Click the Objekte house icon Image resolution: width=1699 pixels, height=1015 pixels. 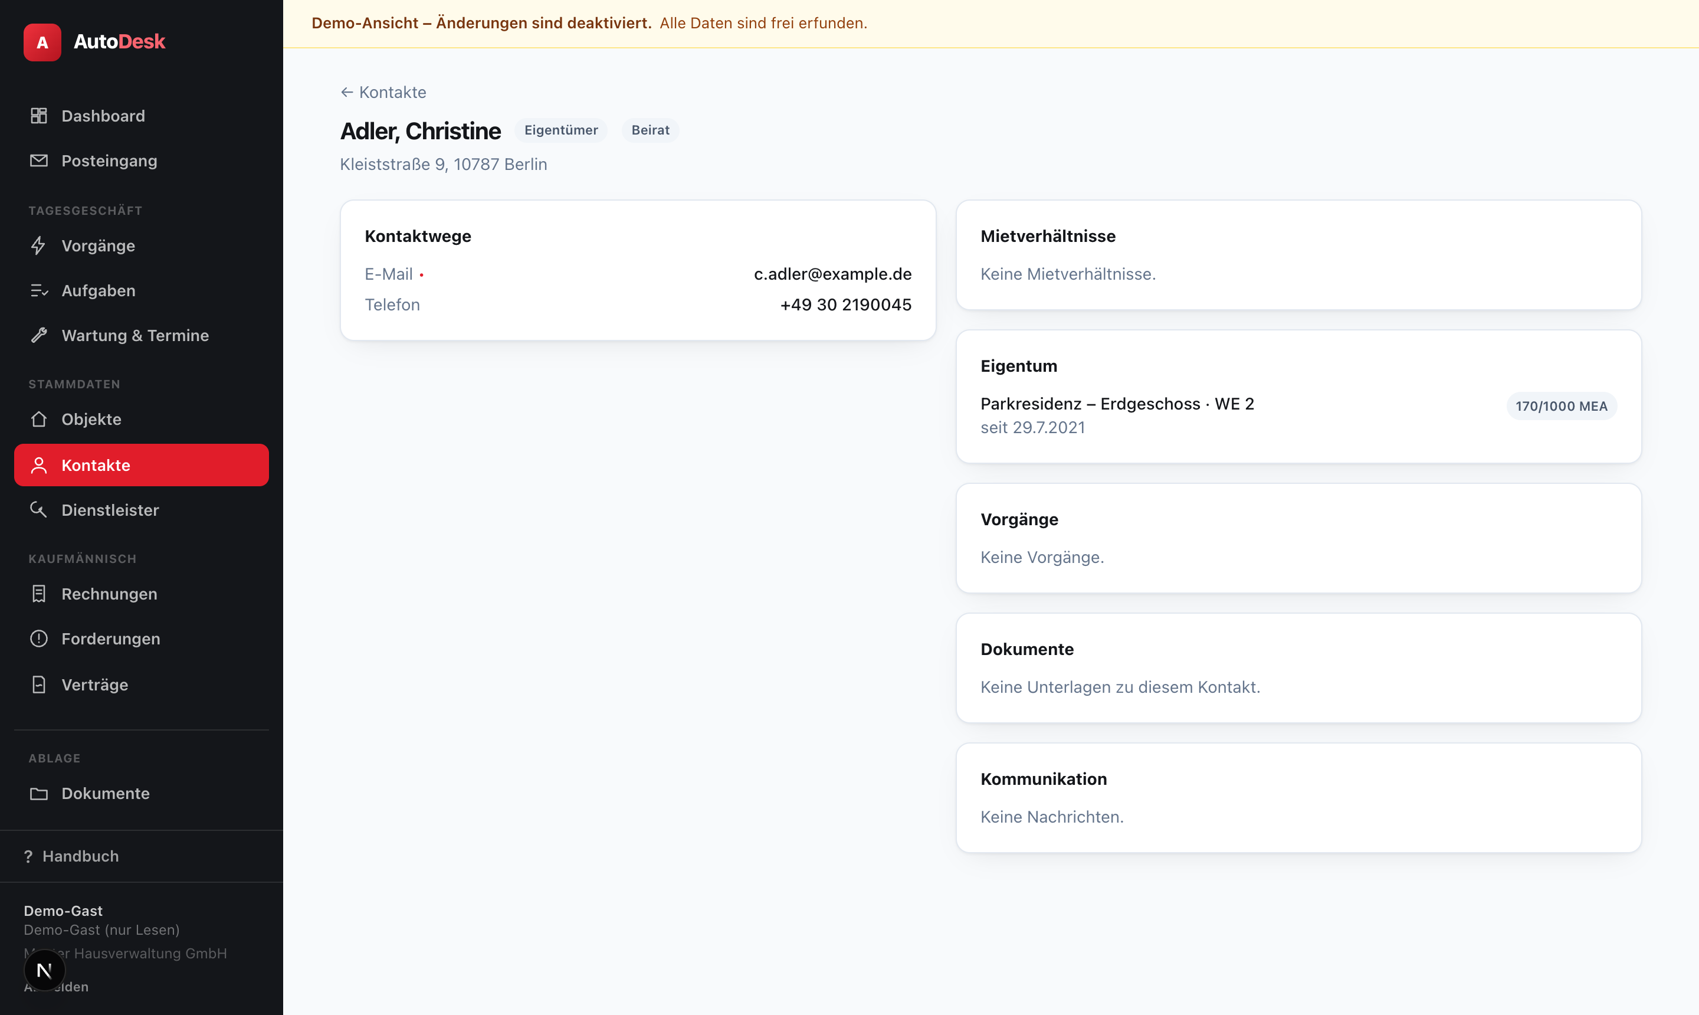coord(39,419)
